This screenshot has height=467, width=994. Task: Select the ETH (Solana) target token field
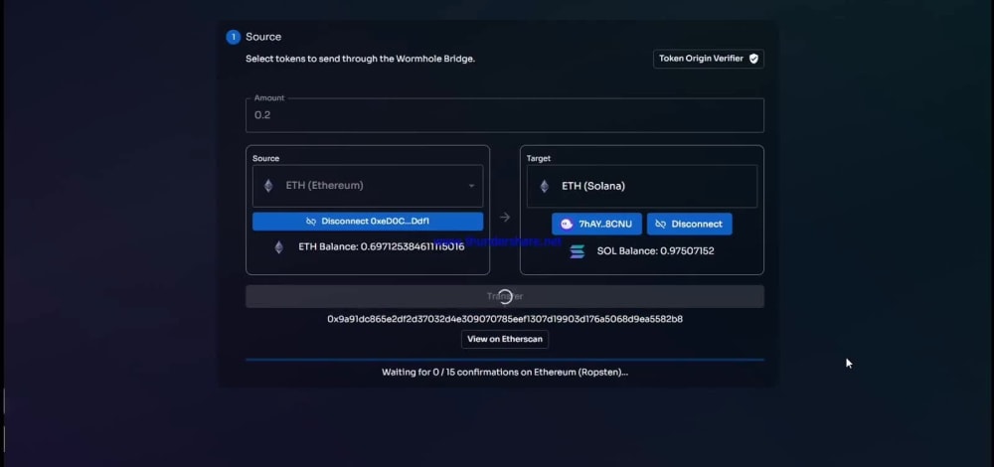tap(641, 186)
